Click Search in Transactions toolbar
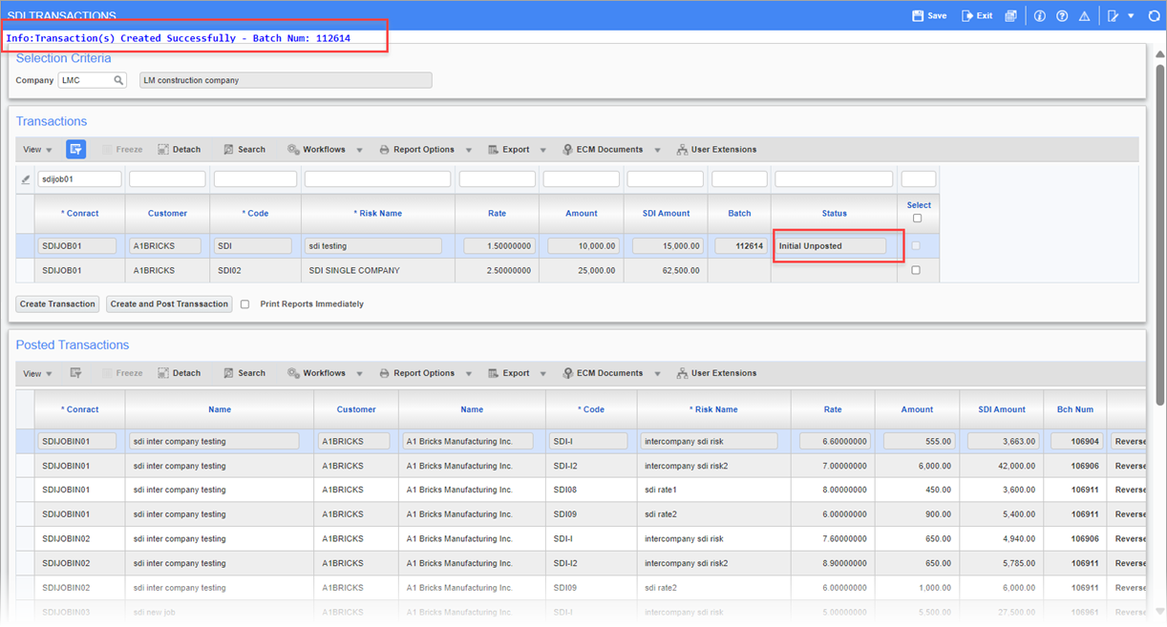This screenshot has height=627, width=1167. (x=244, y=150)
